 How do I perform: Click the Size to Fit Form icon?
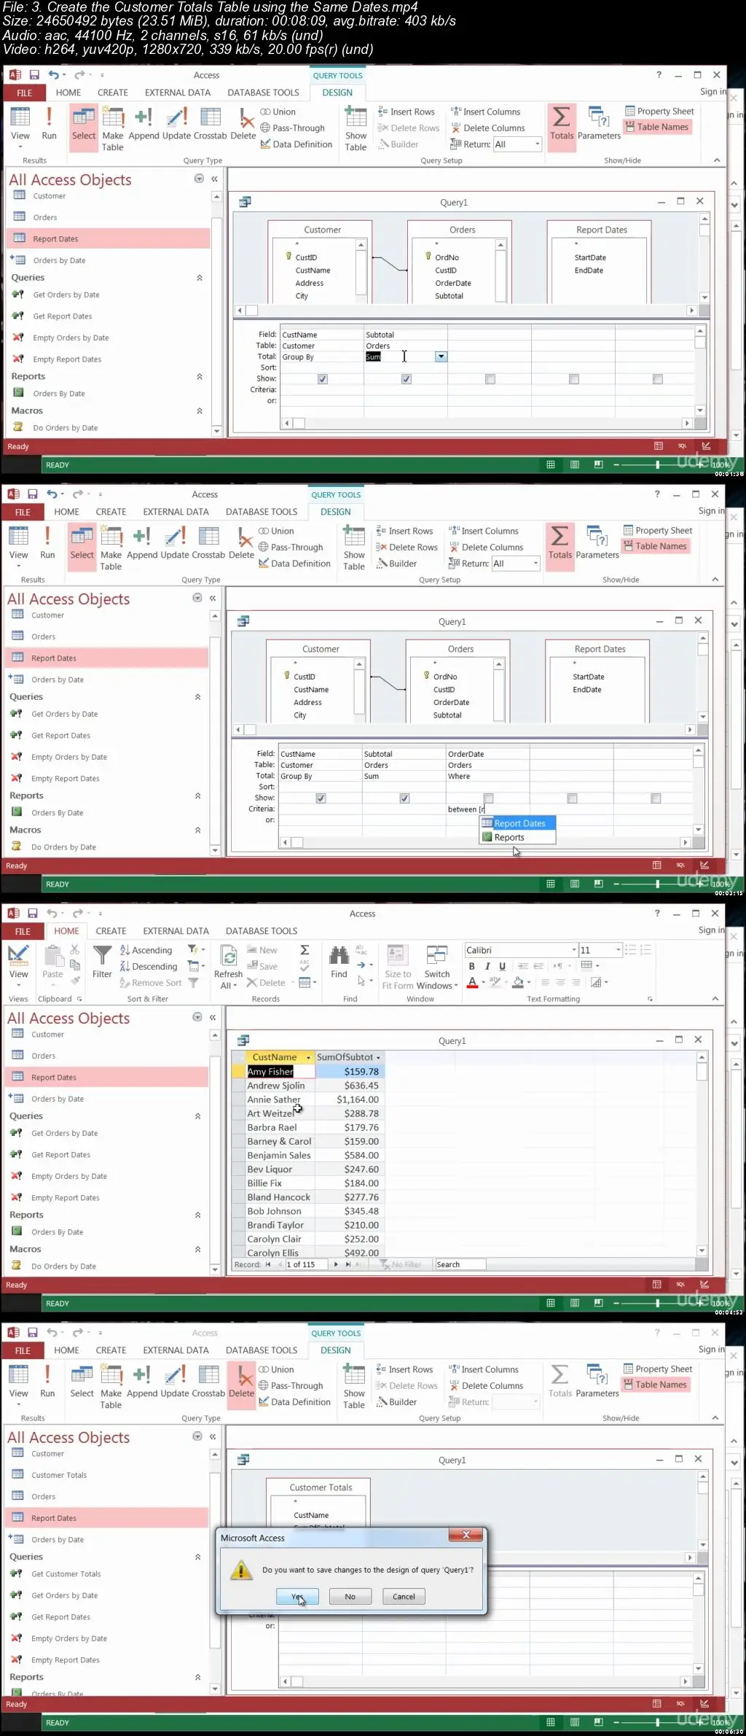397,954
